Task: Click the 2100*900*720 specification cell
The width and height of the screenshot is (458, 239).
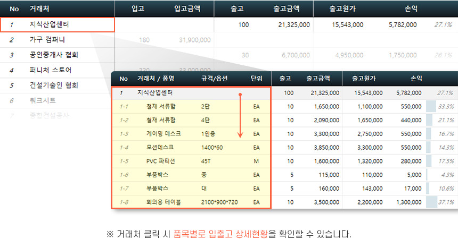Action: (x=219, y=202)
